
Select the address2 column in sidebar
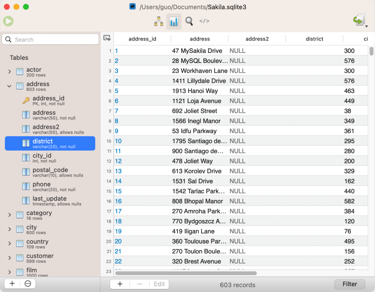point(50,129)
